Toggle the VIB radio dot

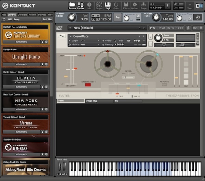coord(139,96)
